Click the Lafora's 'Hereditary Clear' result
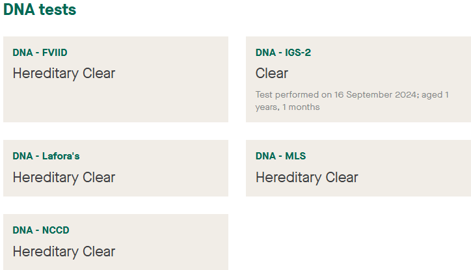The height and width of the screenshot is (270, 471). [x=64, y=177]
